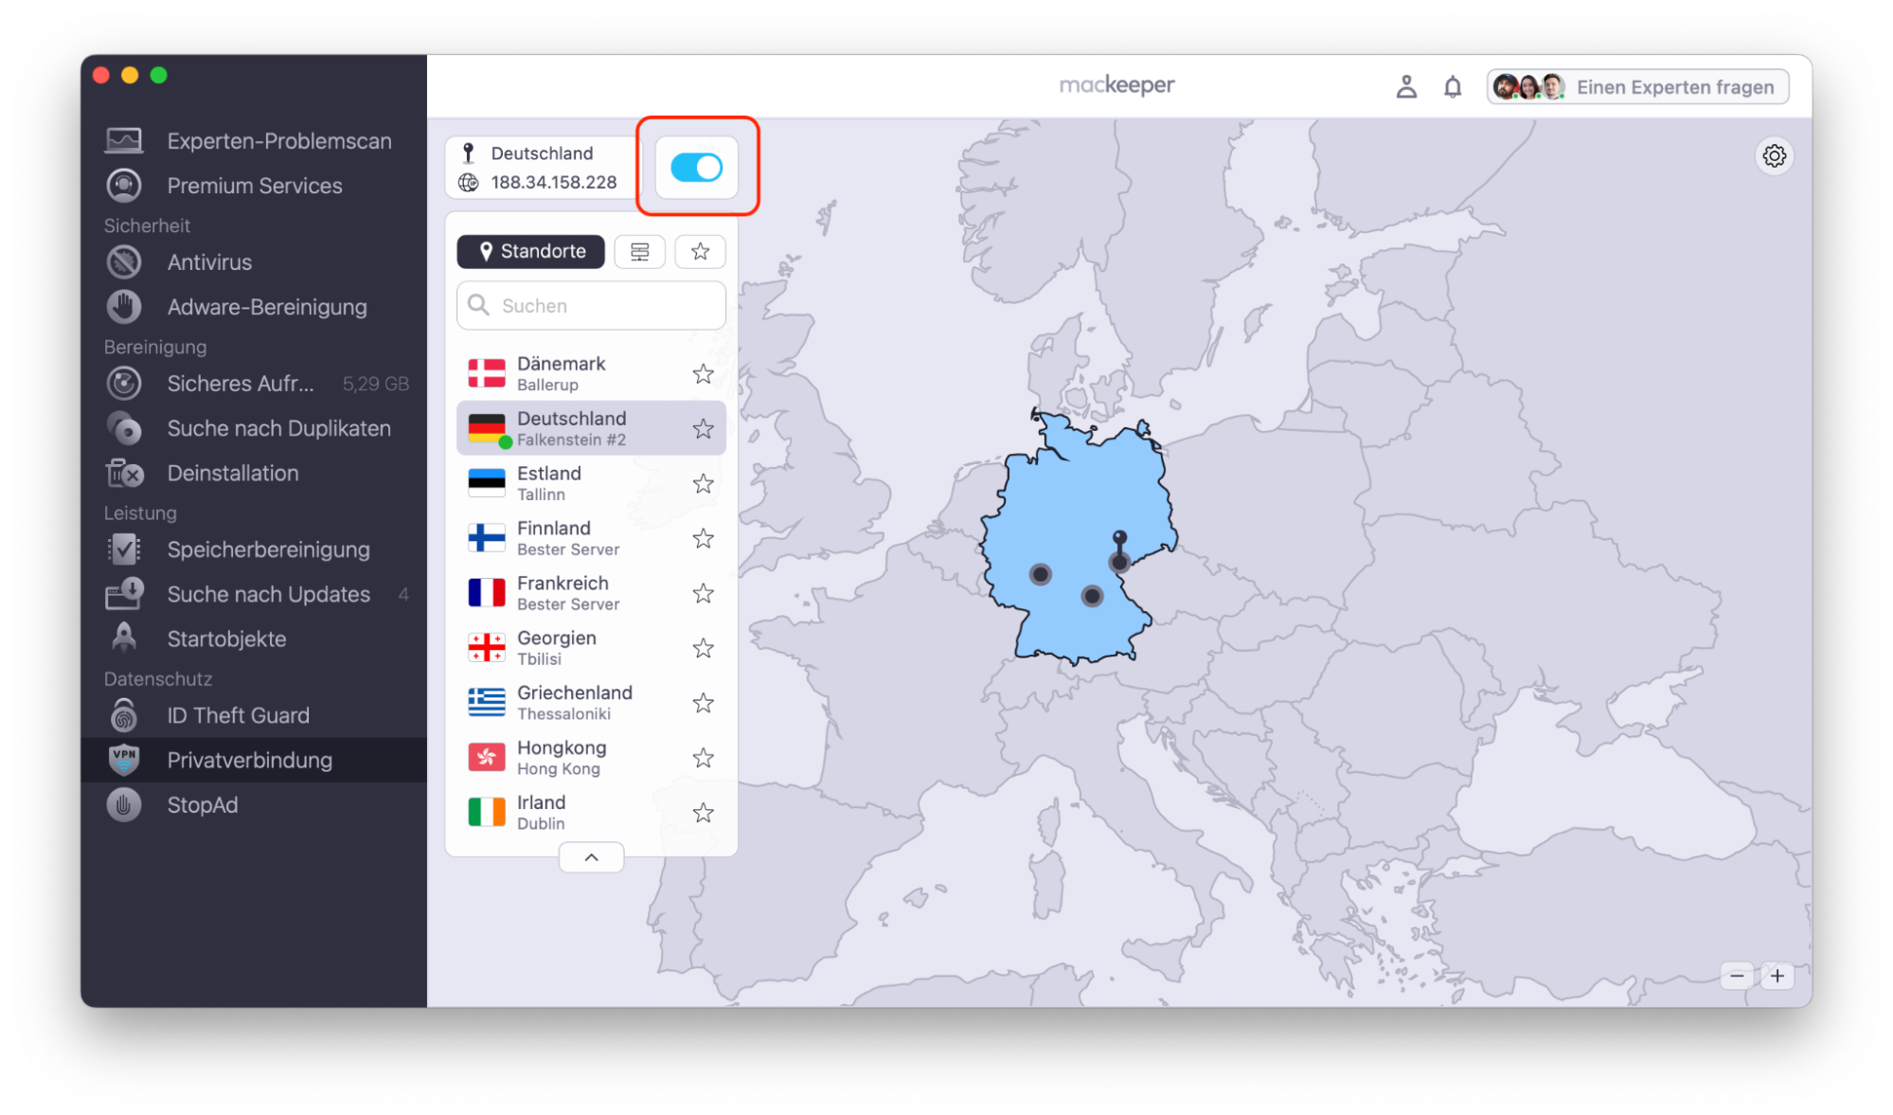
Task: Open Speicherbereinigung in the sidebar
Action: tap(268, 549)
